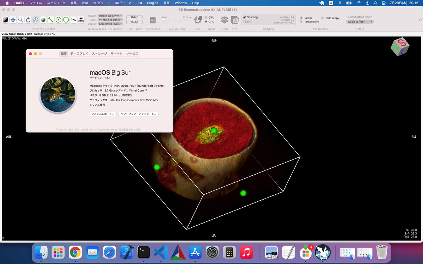423x264 pixels.
Task: Open the 3D Presets grid
Action: click(153, 20)
